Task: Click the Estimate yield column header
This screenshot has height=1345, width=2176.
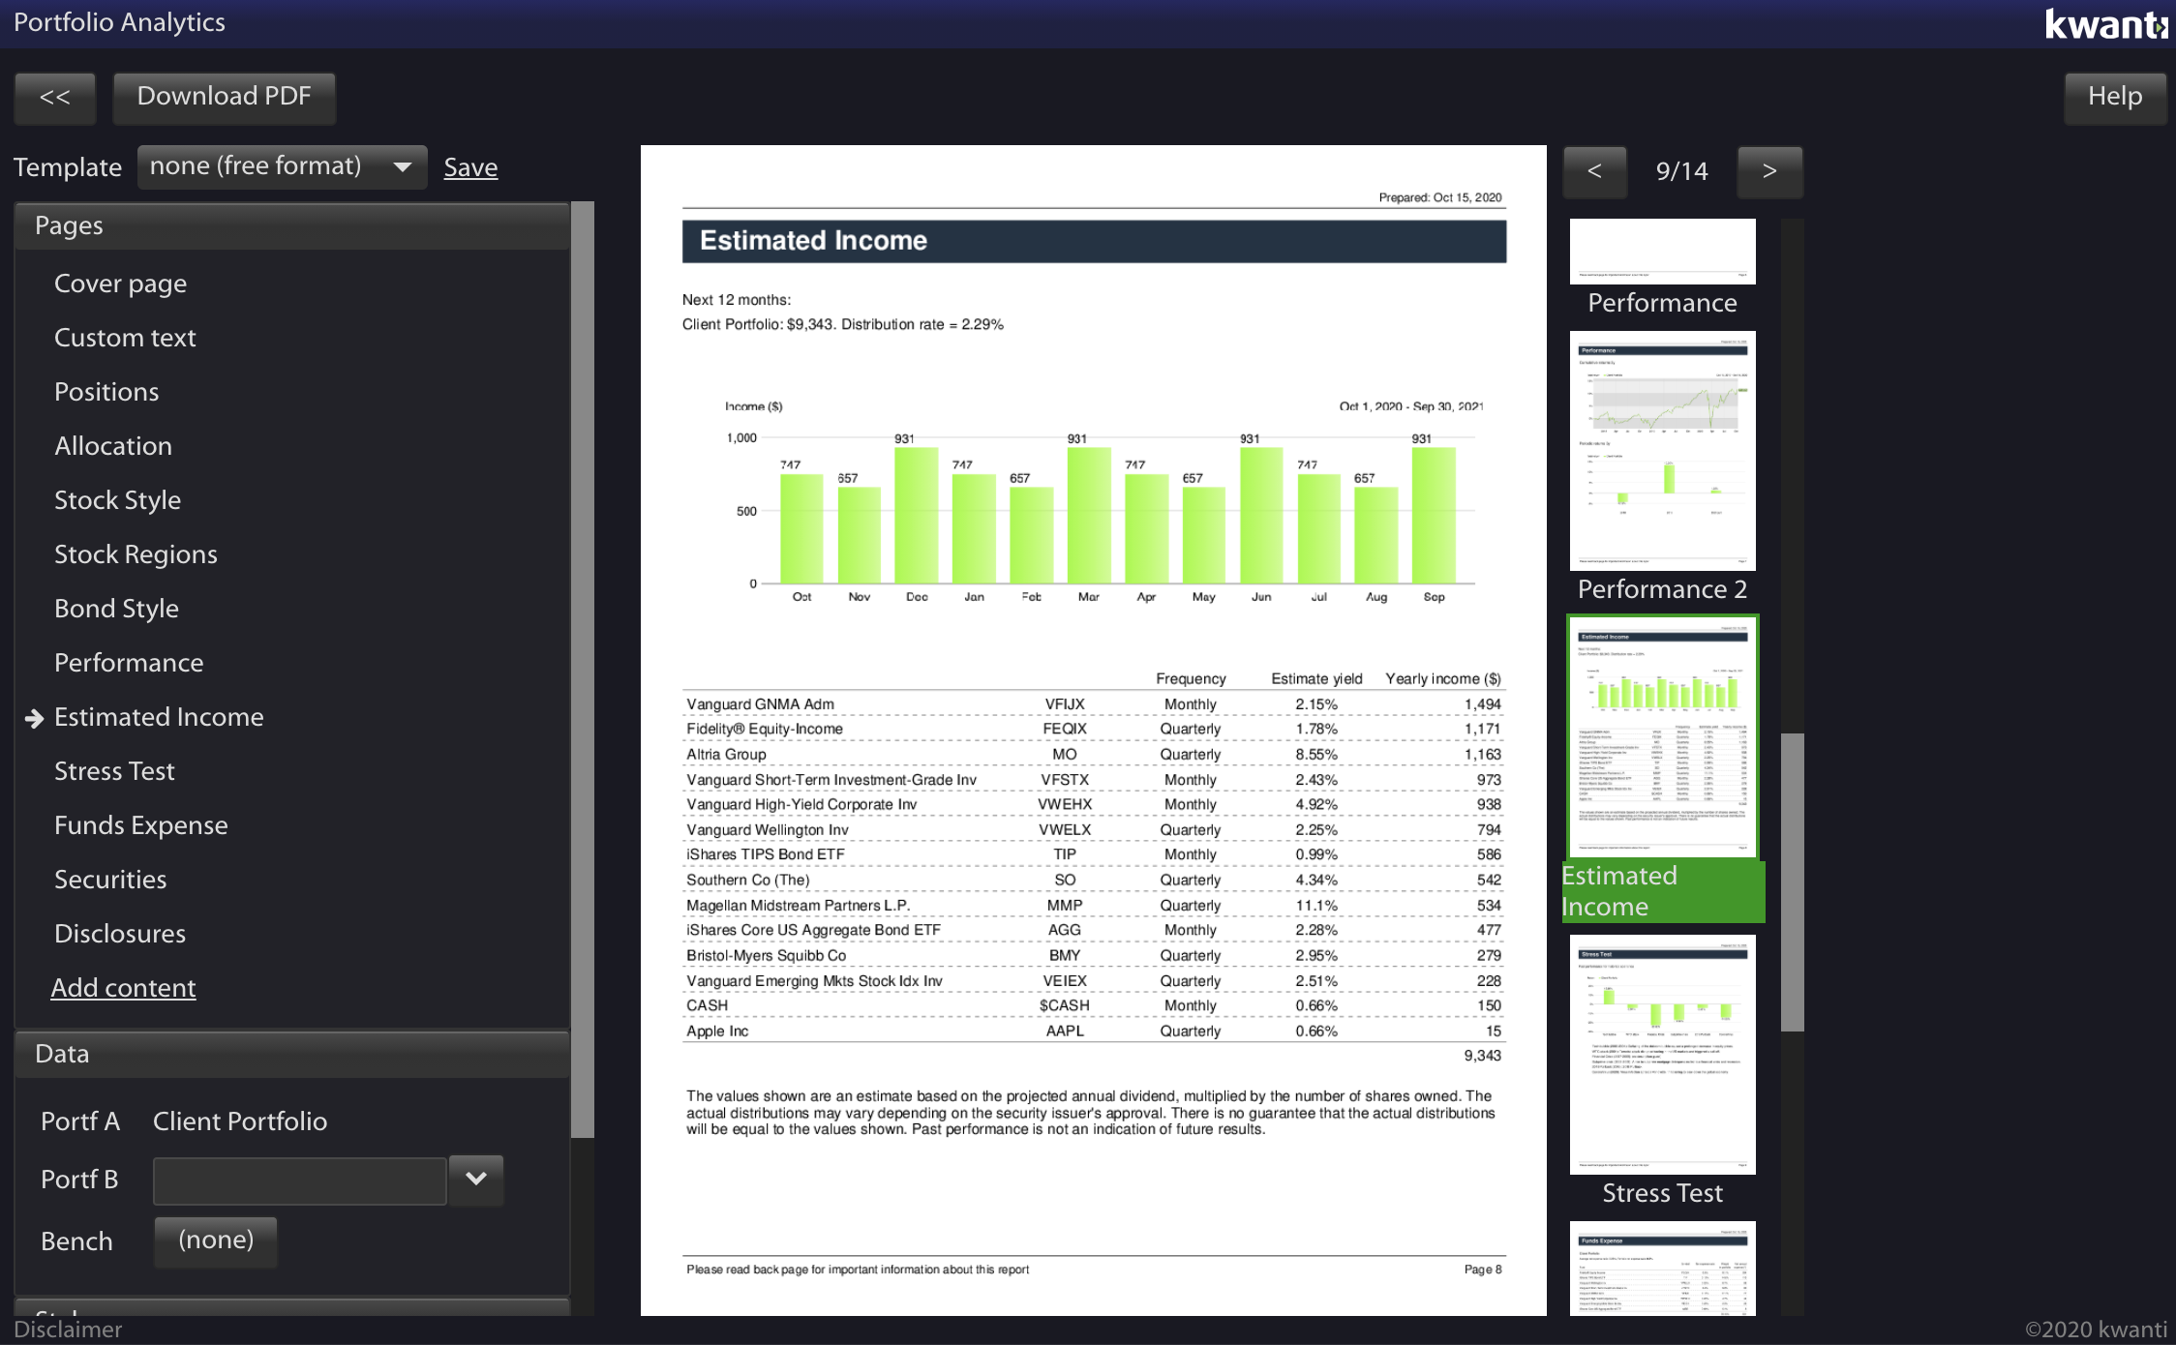Action: pos(1316,679)
